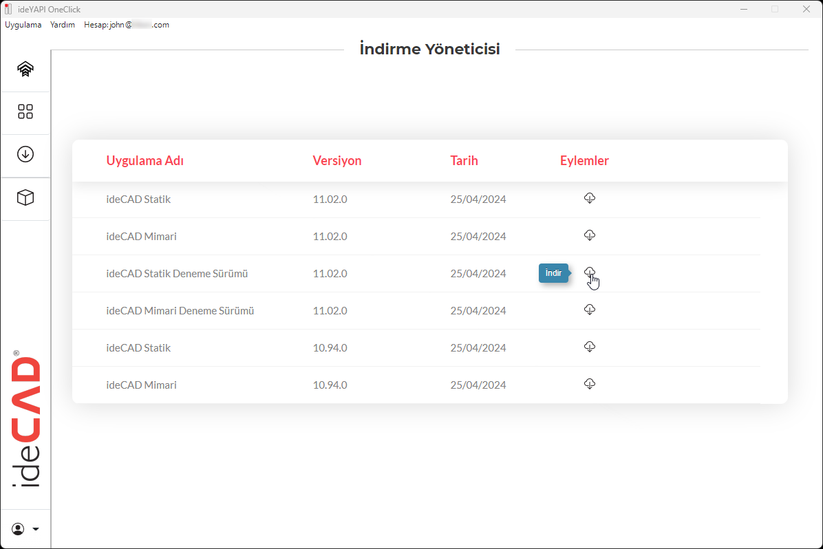Download ideCAD Mimari version 10.94.0
This screenshot has height=549, width=823.
(589, 384)
